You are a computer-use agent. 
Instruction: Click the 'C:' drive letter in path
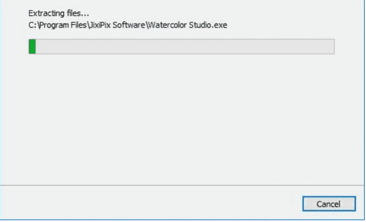pyautogui.click(x=32, y=25)
